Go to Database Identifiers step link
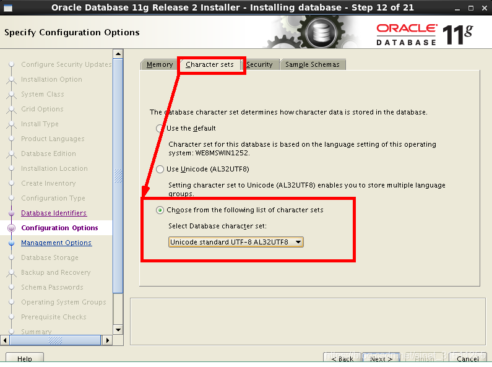Image resolution: width=492 pixels, height=367 pixels. [x=54, y=213]
